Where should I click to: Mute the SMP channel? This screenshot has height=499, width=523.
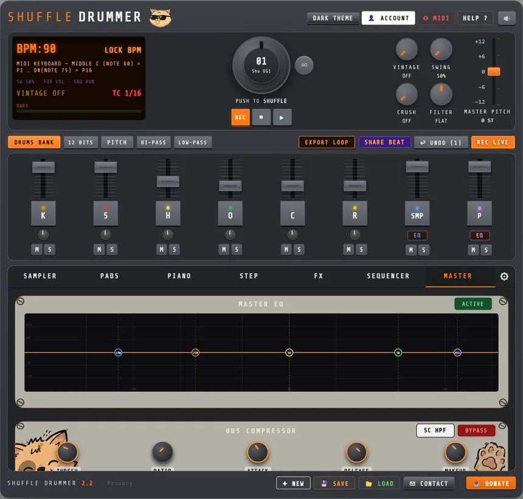click(x=411, y=250)
